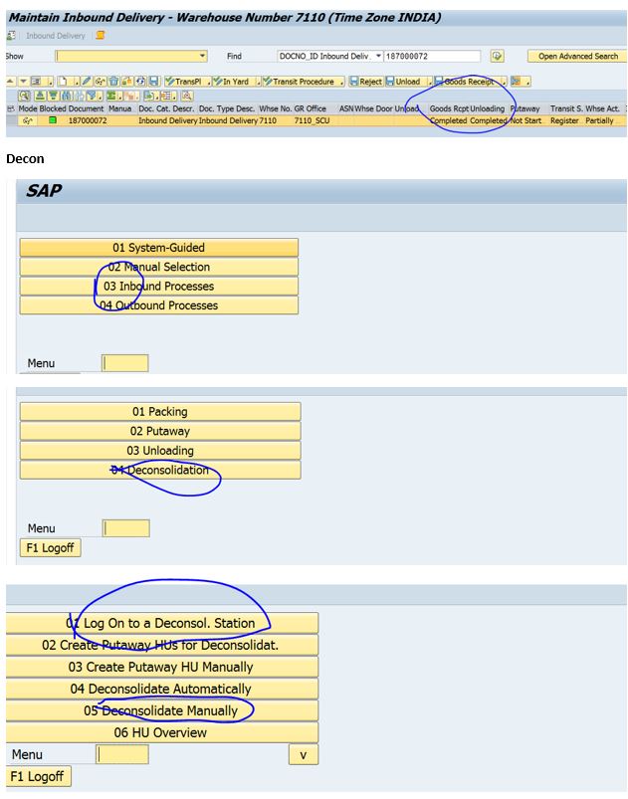The height and width of the screenshot is (799, 628).
Task: Click the Save diskette icon
Action: pos(154,82)
